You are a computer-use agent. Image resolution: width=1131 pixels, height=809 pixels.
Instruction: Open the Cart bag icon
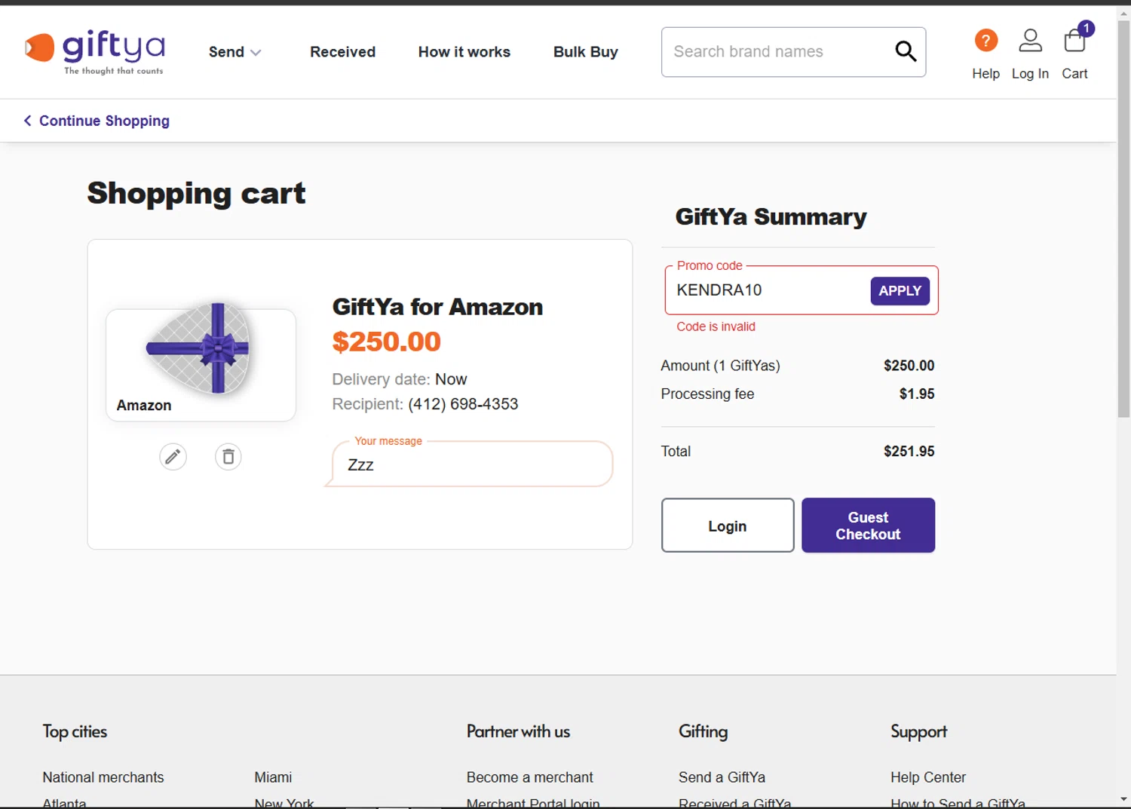coord(1074,40)
